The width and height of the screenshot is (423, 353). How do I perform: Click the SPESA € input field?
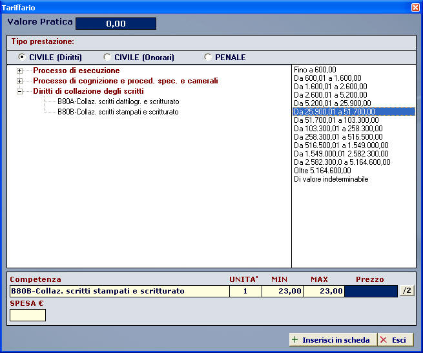click(28, 316)
